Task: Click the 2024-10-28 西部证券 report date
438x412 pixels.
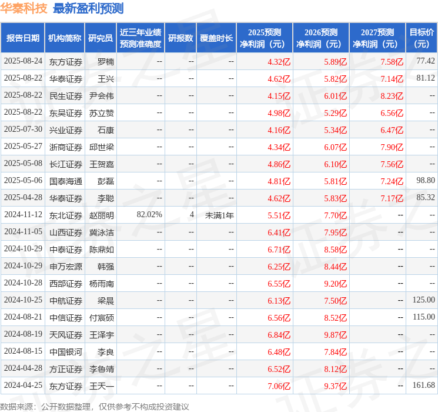Action: coord(23,283)
